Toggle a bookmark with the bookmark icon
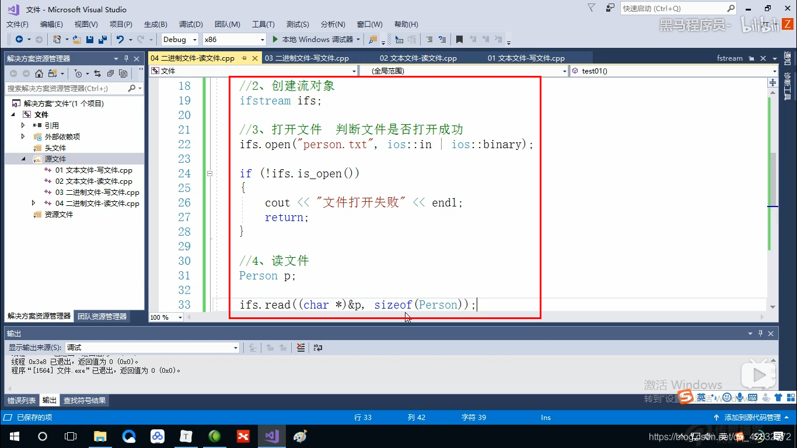Screen dimensions: 797x448 point(459,39)
